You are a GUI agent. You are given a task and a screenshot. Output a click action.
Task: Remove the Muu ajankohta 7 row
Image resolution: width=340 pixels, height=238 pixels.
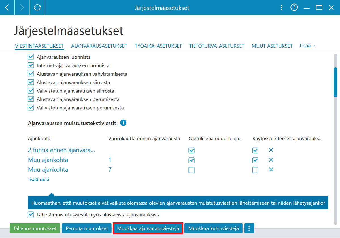271,169
